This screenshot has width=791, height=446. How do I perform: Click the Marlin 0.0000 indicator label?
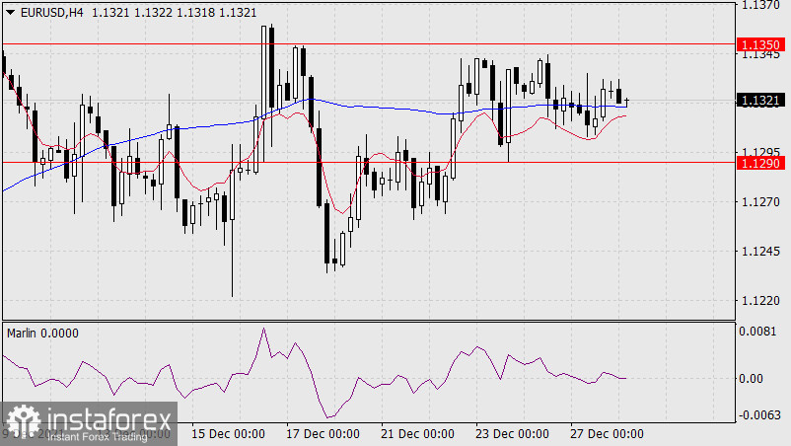[x=42, y=334]
